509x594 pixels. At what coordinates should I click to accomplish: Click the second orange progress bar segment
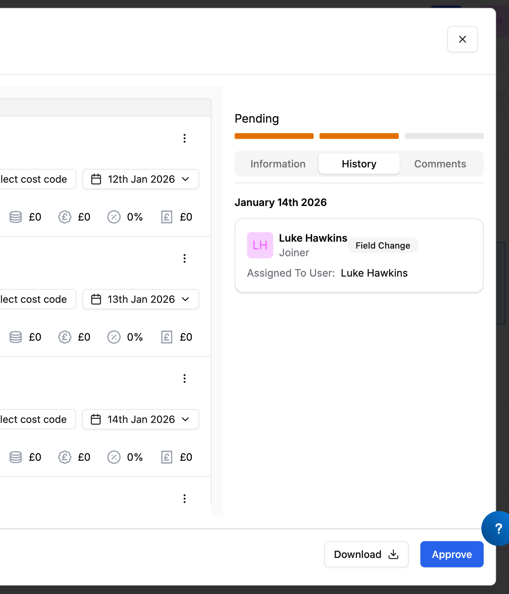pyautogui.click(x=359, y=136)
